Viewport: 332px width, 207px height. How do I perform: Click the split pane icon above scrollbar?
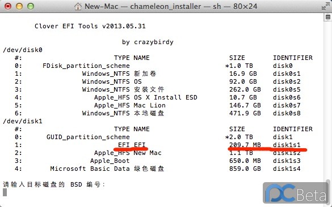click(x=328, y=17)
